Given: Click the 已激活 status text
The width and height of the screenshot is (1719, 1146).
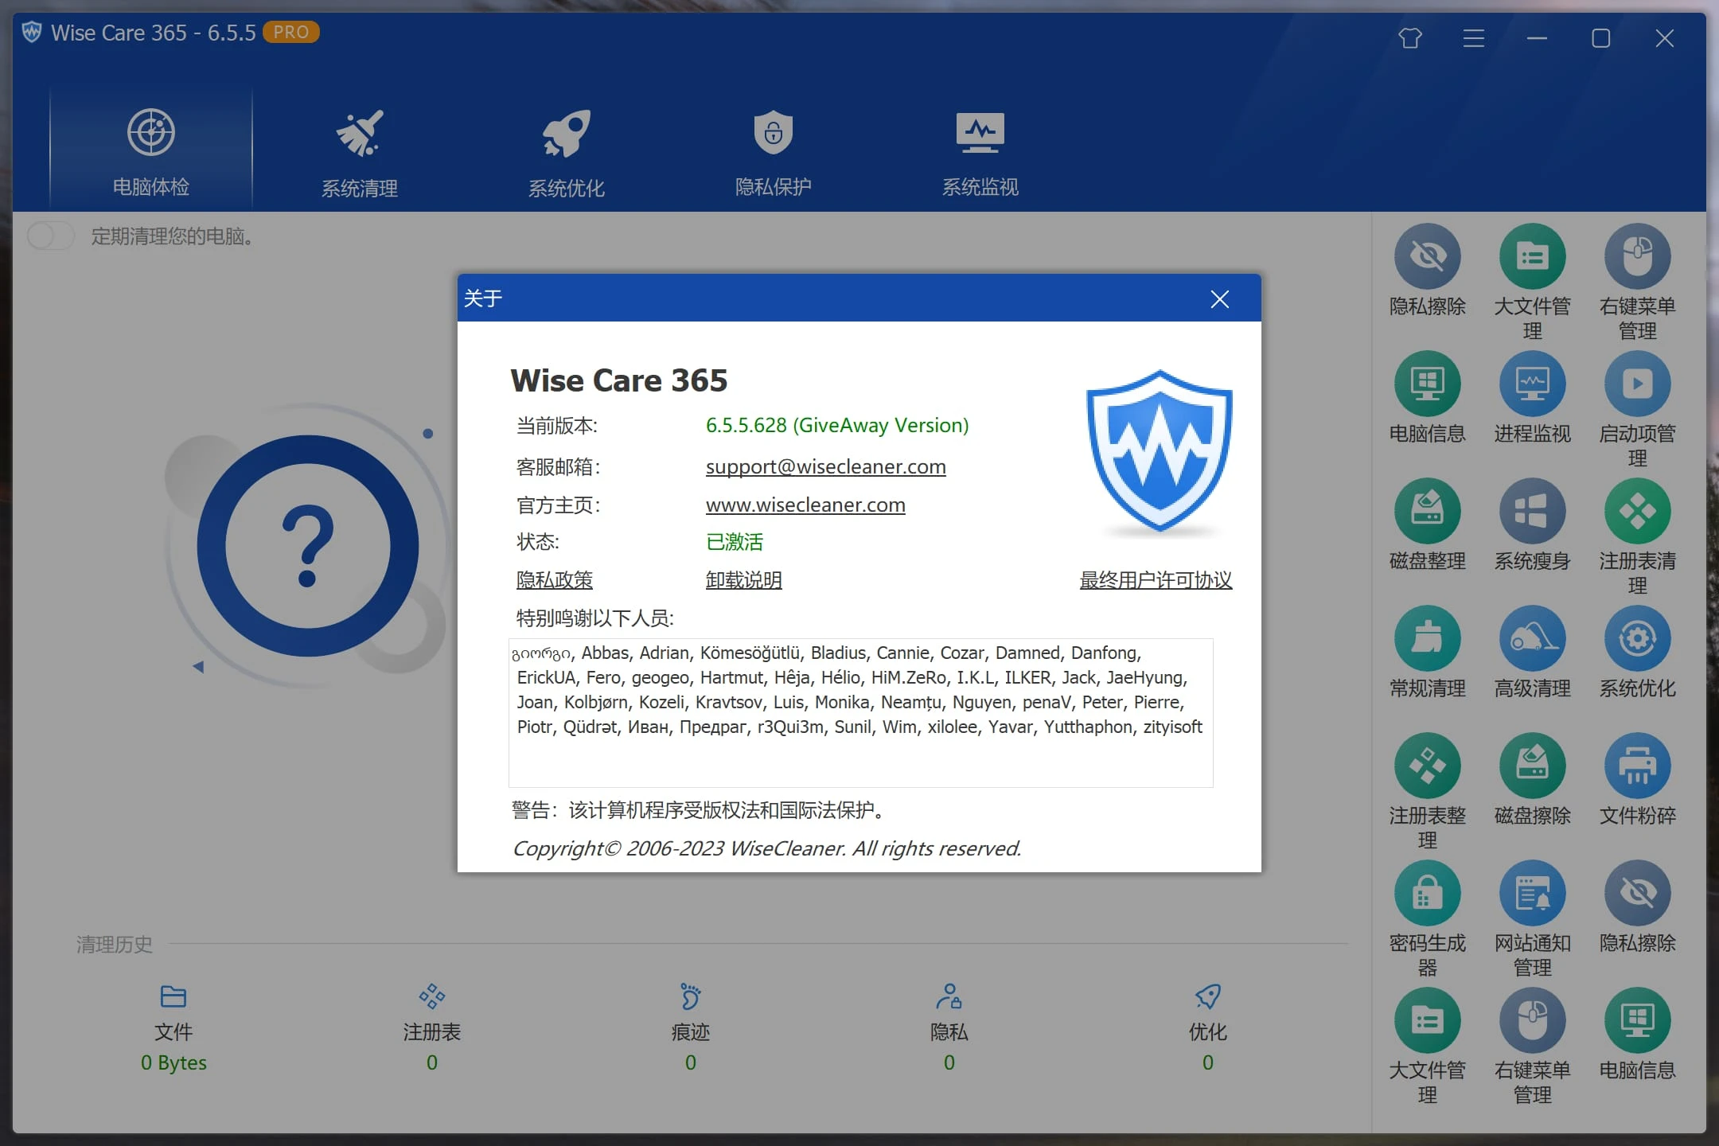Looking at the screenshot, I should (734, 542).
